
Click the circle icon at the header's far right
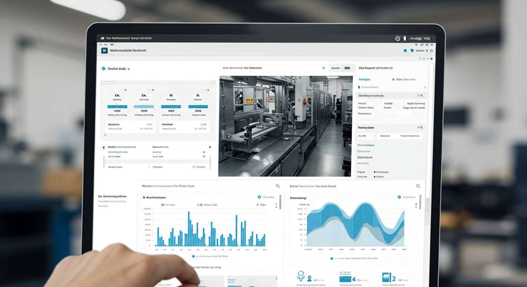[x=431, y=51]
